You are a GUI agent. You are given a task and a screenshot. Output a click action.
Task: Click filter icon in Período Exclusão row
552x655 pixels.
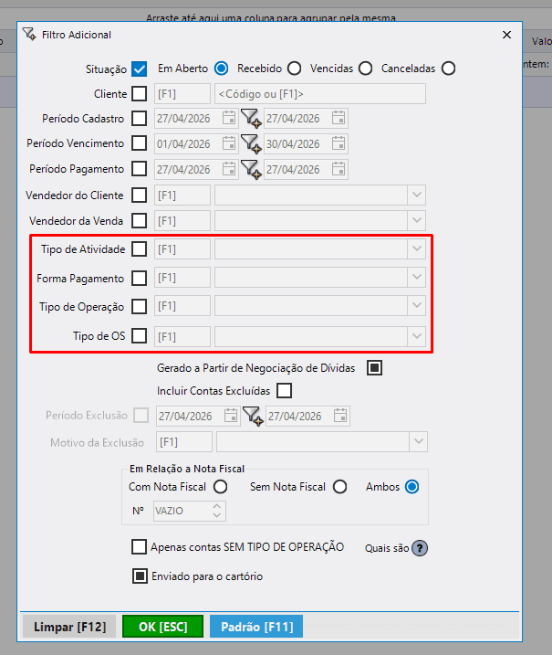pyautogui.click(x=253, y=416)
